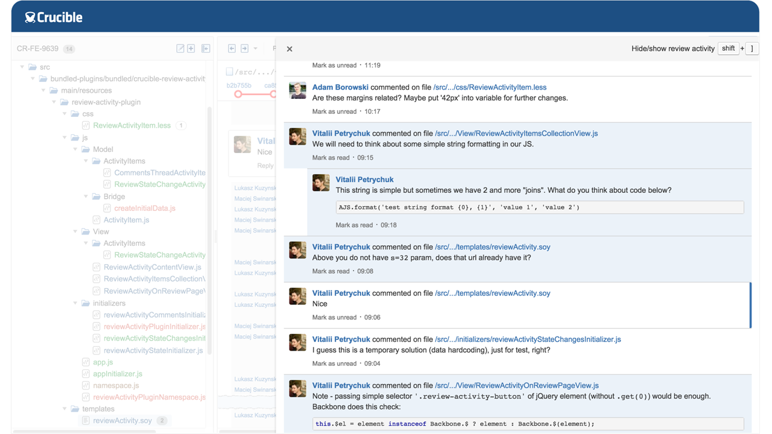Collapse the review-activity-plugin folder triangle
Viewport: 772px width, 434px height.
coord(54,102)
